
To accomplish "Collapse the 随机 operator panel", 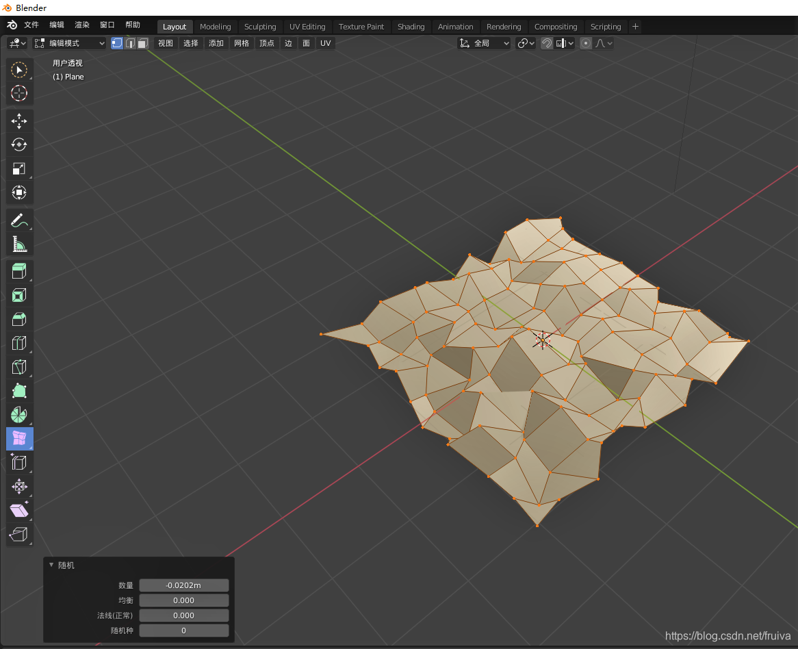I will click(x=51, y=565).
